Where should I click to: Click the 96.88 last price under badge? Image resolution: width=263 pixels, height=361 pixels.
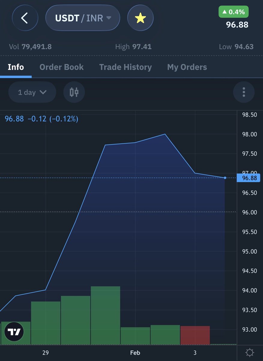[237, 24]
